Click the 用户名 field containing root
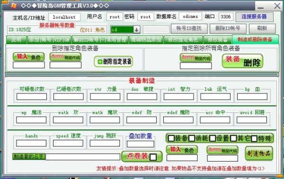This screenshot has height=179, width=284. (x=115, y=17)
